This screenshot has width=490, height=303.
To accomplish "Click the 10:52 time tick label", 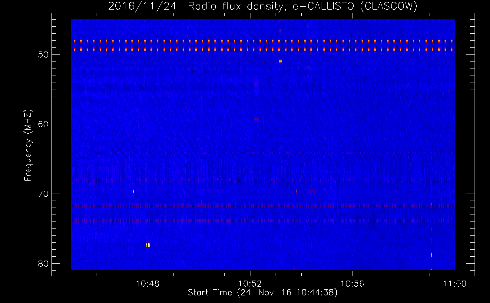I will click(x=250, y=284).
